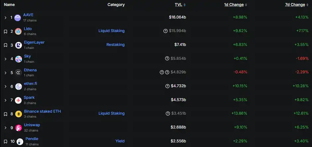
Task: Click the AAVE protocol logo icon
Action: (x=18, y=18)
